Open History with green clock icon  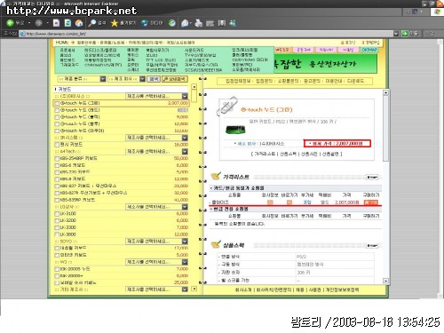click(172, 23)
